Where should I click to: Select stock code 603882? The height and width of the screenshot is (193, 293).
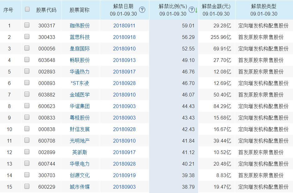point(47,95)
